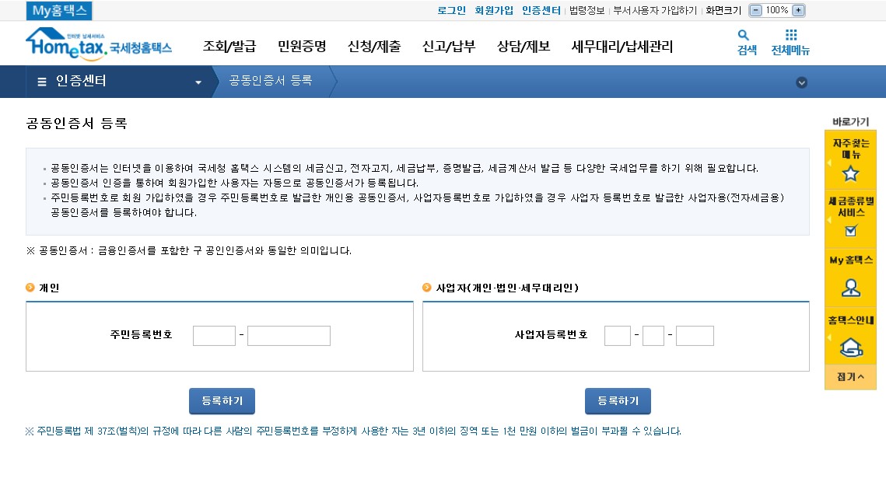Click the 인증센터 top link
This screenshot has height=496, width=886.
click(541, 10)
